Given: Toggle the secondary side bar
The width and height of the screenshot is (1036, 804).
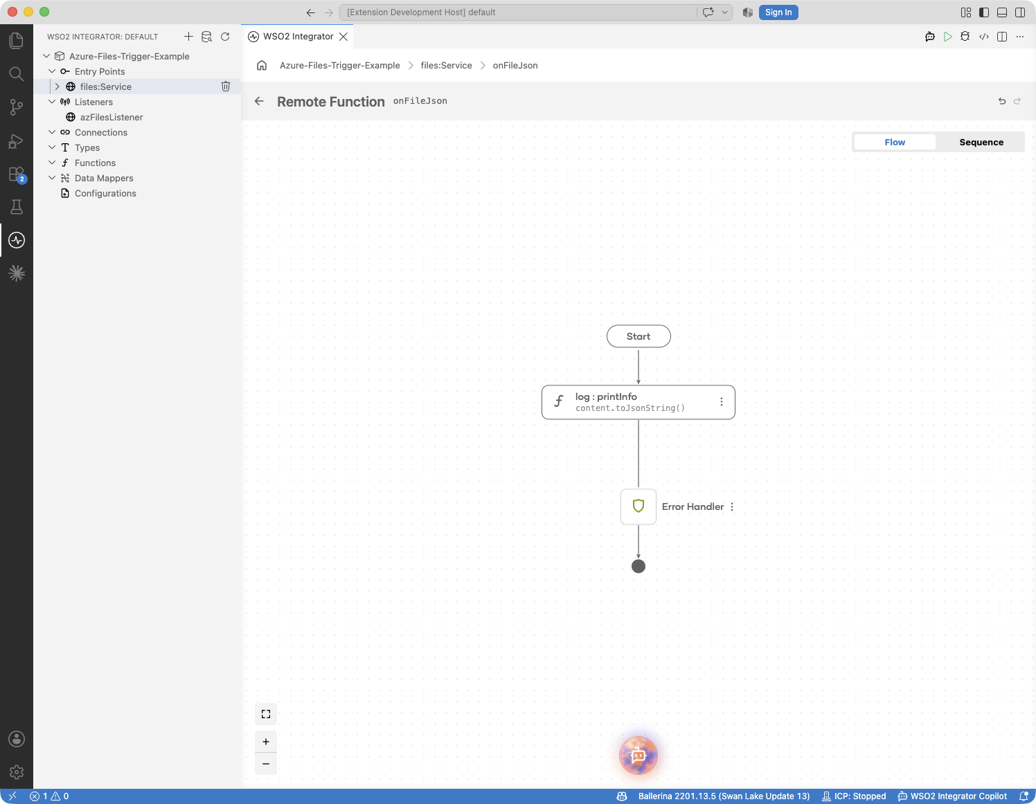Looking at the screenshot, I should [x=1020, y=12].
